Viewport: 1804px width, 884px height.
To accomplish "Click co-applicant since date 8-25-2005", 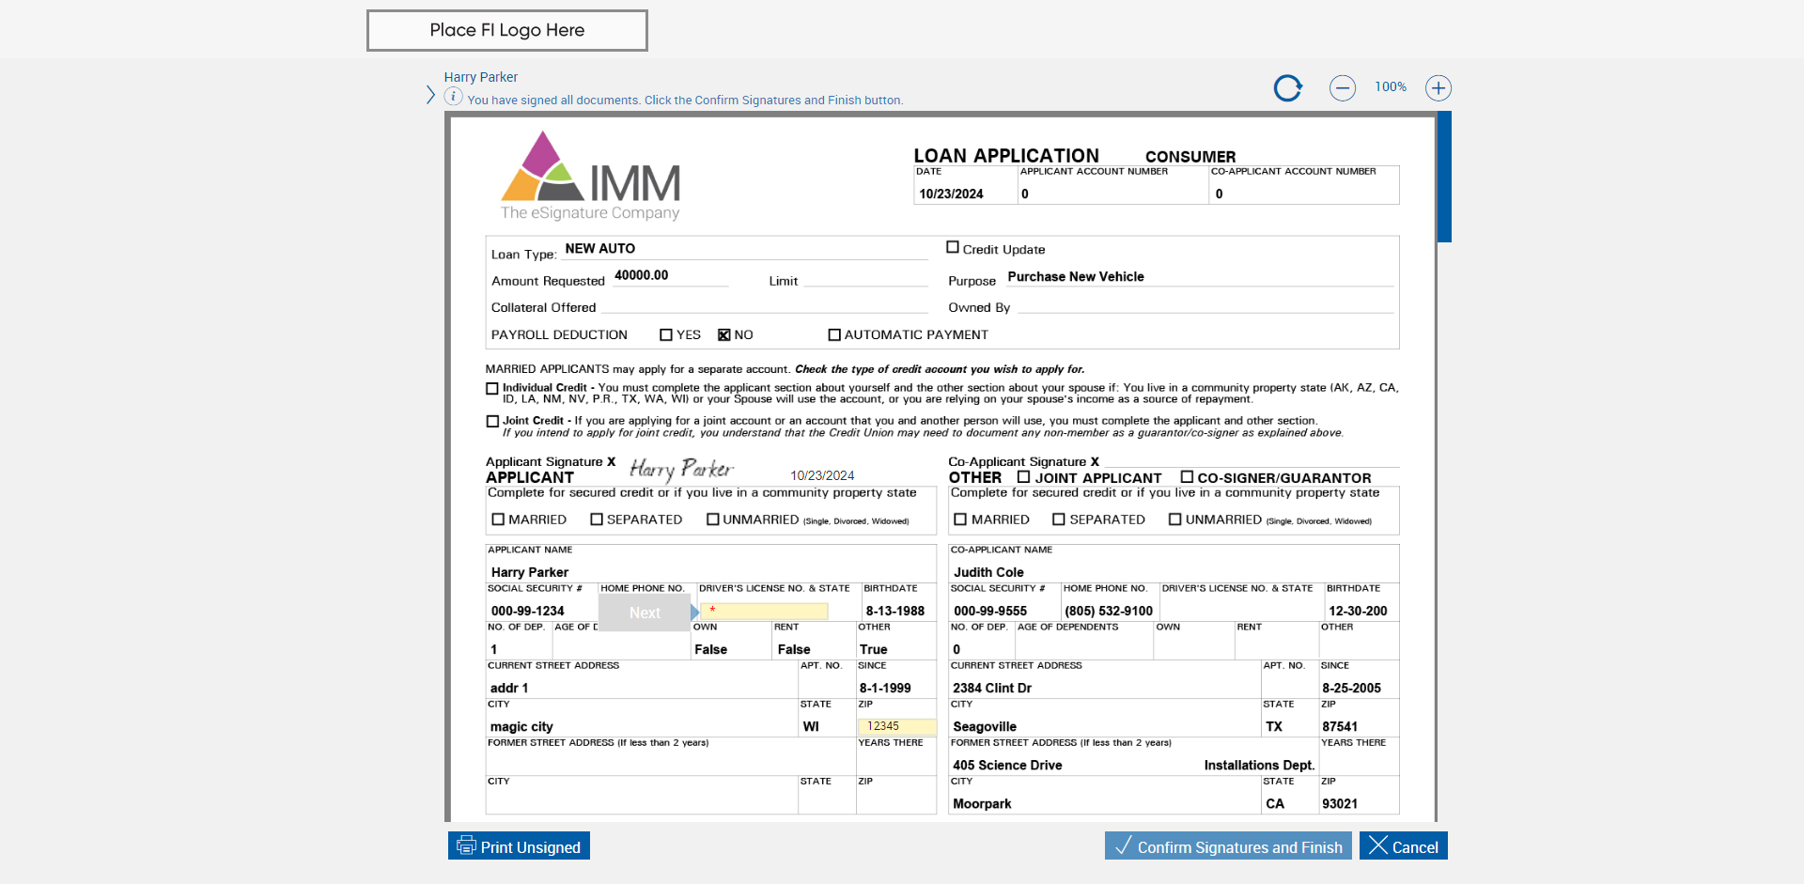I will pyautogui.click(x=1351, y=688).
